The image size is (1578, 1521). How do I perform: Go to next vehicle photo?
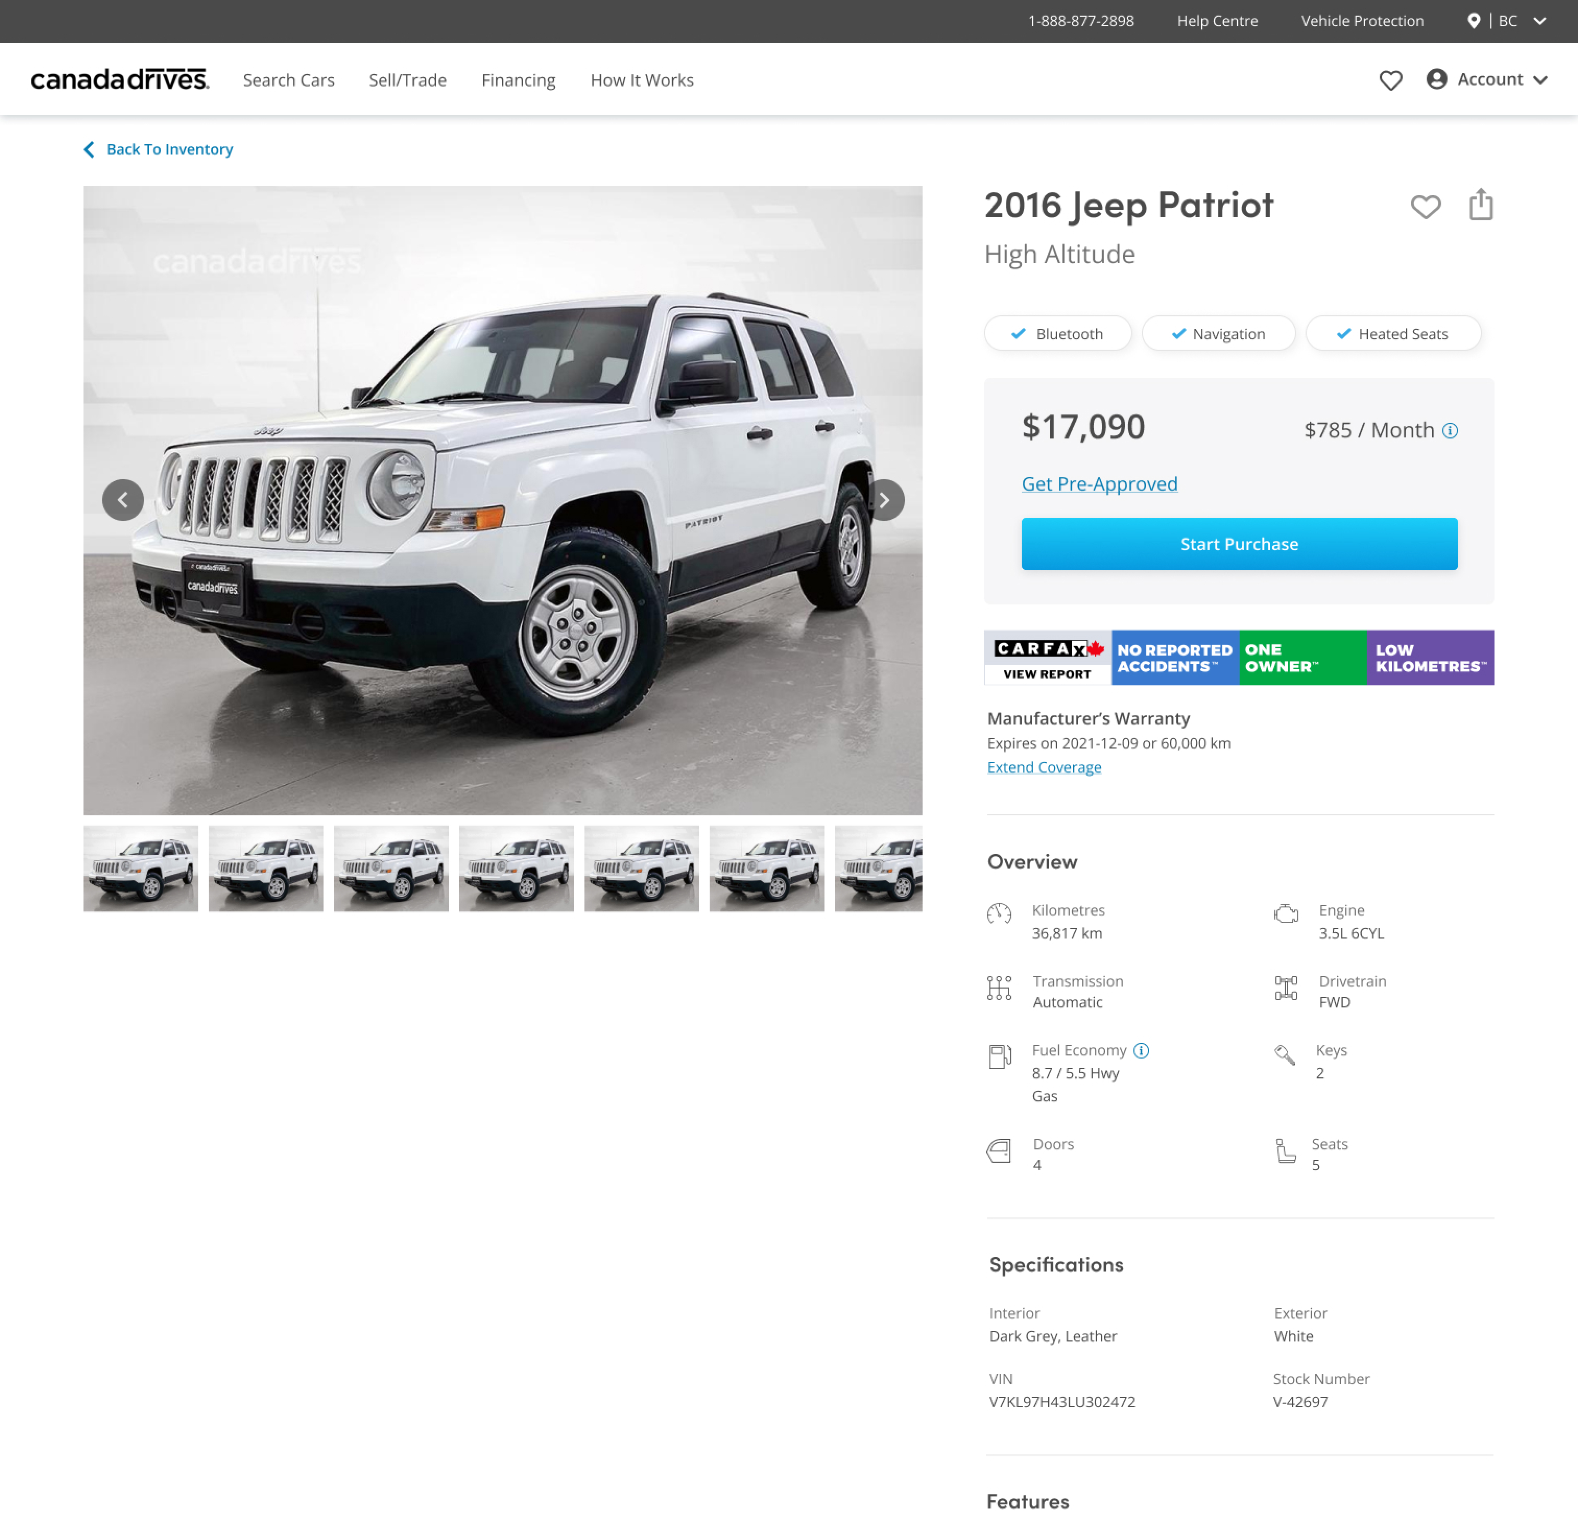click(884, 500)
